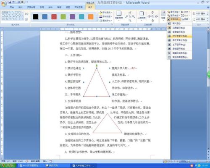
Task: Pick the red shape style swatch
Action: click(x=54, y=17)
